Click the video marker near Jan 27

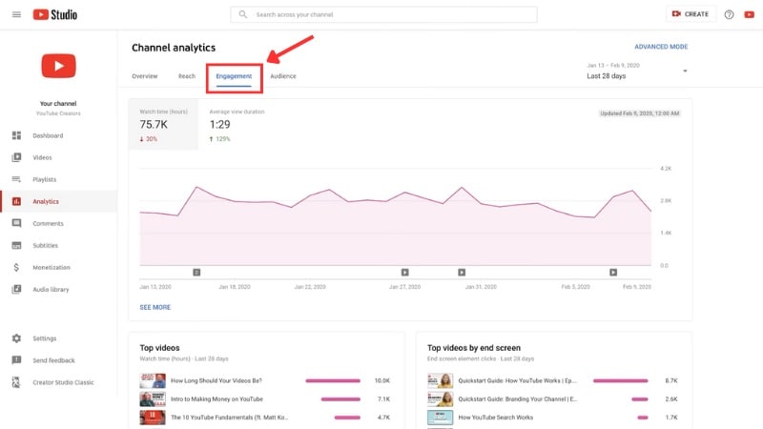tap(404, 273)
